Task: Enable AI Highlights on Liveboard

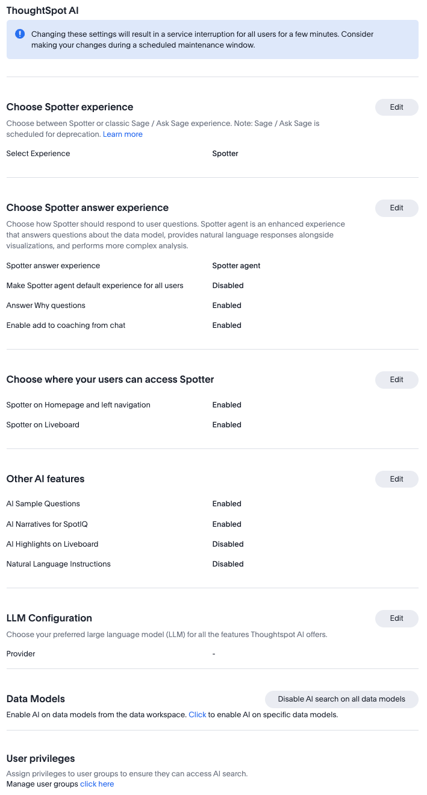Action: coord(228,544)
